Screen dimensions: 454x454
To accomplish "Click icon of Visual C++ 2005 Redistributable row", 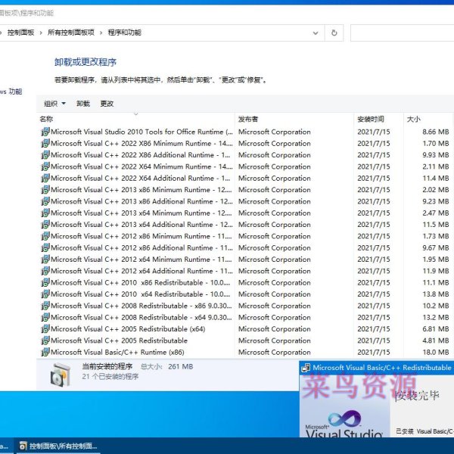I will point(45,340).
